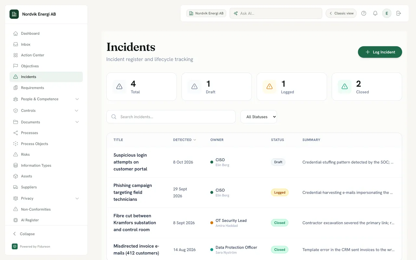Viewport: 416px width, 260px height.
Task: Open the Incidents menu item
Action: (46, 77)
